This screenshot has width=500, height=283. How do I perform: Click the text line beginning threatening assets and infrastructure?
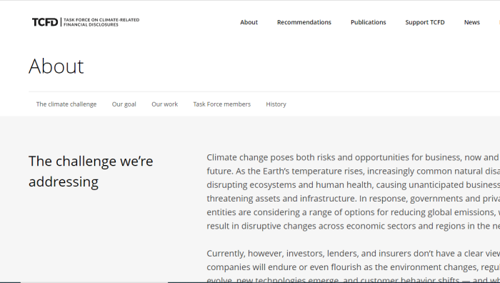(354, 199)
